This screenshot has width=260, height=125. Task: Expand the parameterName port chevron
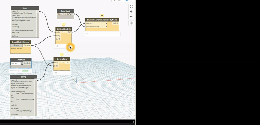[x=106, y=27]
